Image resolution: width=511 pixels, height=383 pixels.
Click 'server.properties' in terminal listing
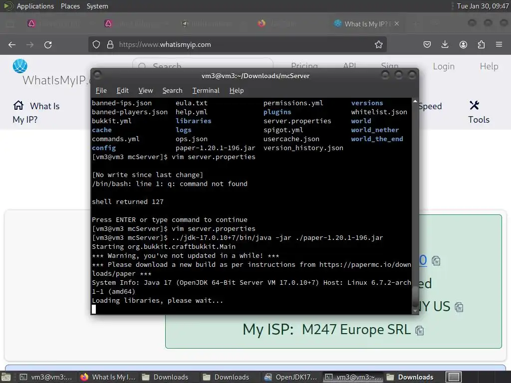pyautogui.click(x=297, y=121)
